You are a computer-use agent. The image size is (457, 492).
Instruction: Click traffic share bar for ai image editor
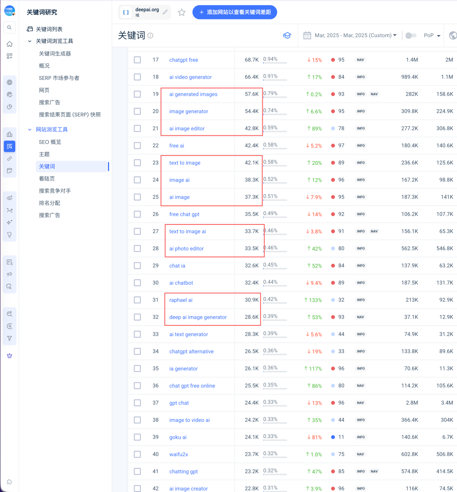pos(275,131)
